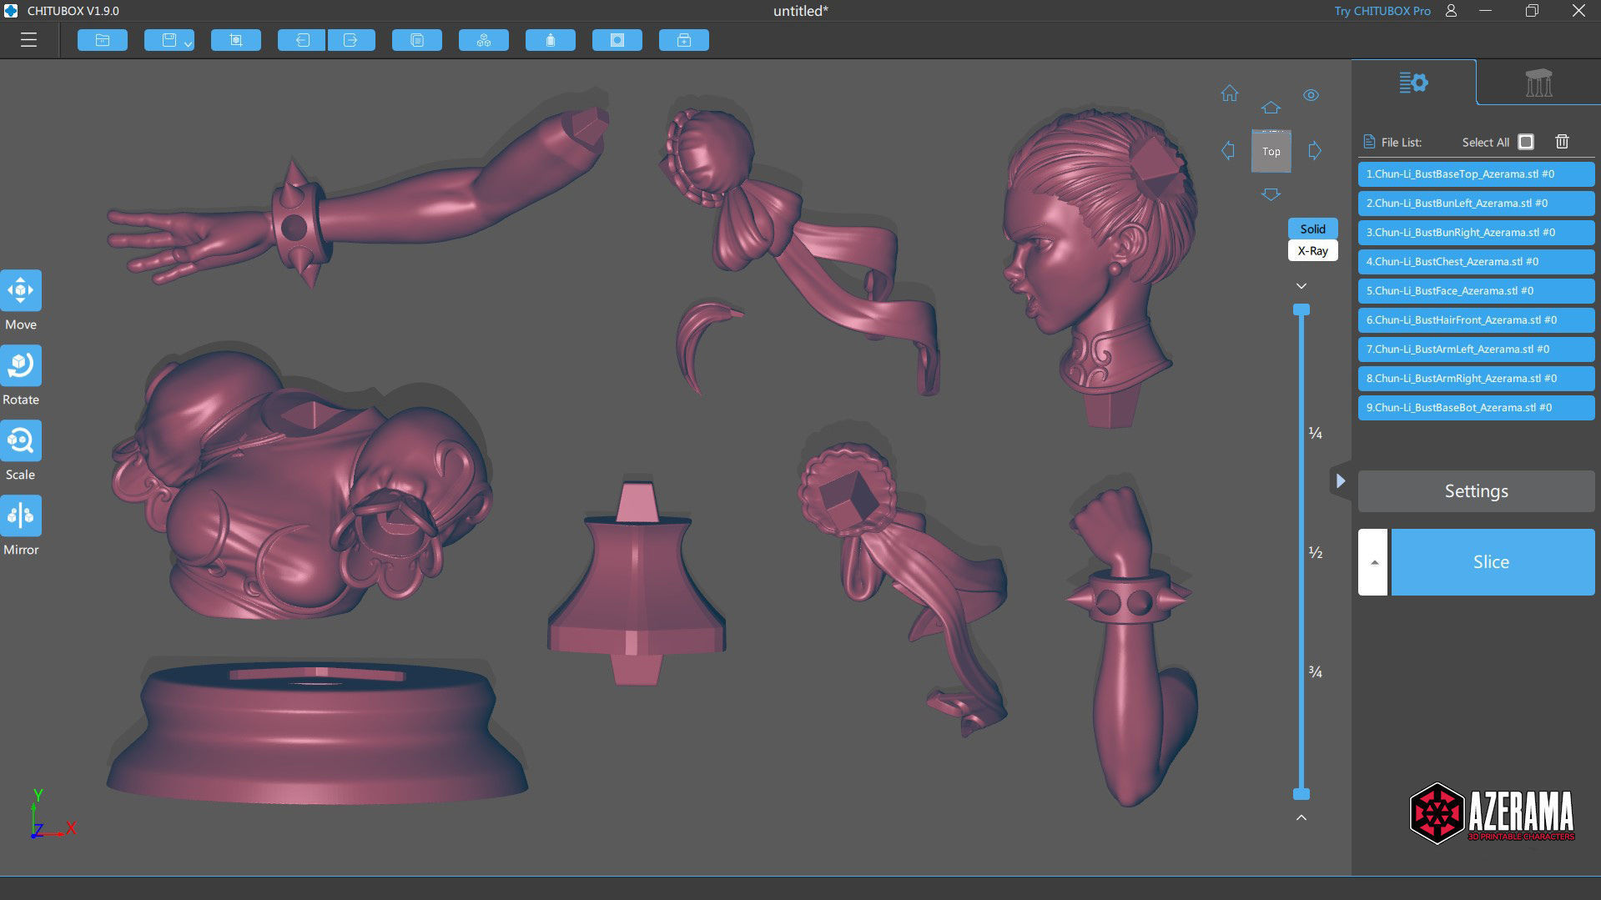Open the supports panel tab
Screen dimensions: 1601x900
tap(1538, 83)
